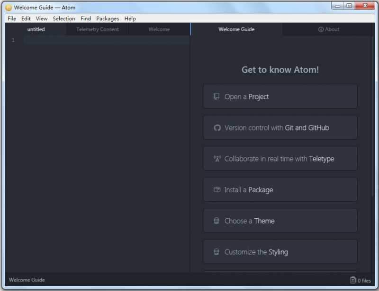Expand Collaborate in real time with Teletype

click(280, 159)
